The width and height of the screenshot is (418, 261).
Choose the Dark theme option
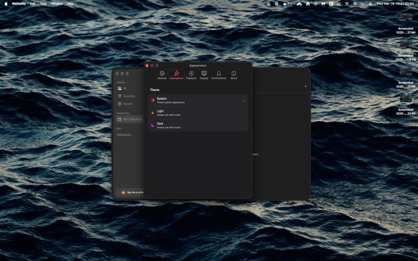[198, 125]
